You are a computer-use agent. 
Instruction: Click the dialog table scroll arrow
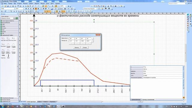click(x=92, y=40)
